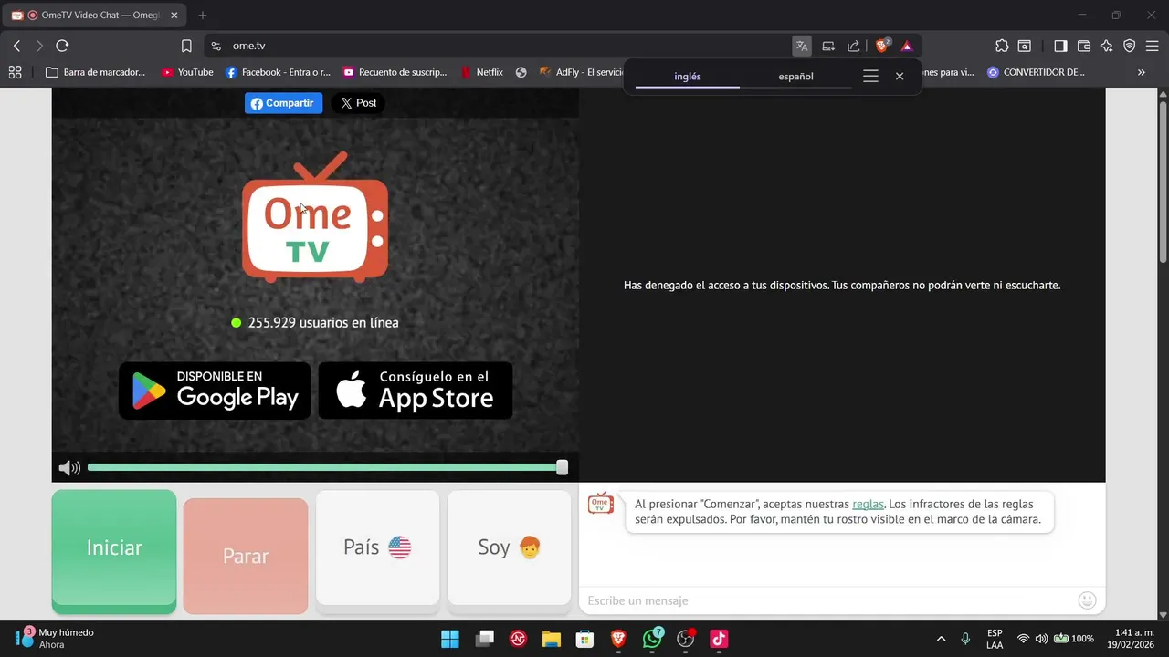Reload the ome.tv page
Image resolution: width=1169 pixels, height=657 pixels.
point(62,46)
